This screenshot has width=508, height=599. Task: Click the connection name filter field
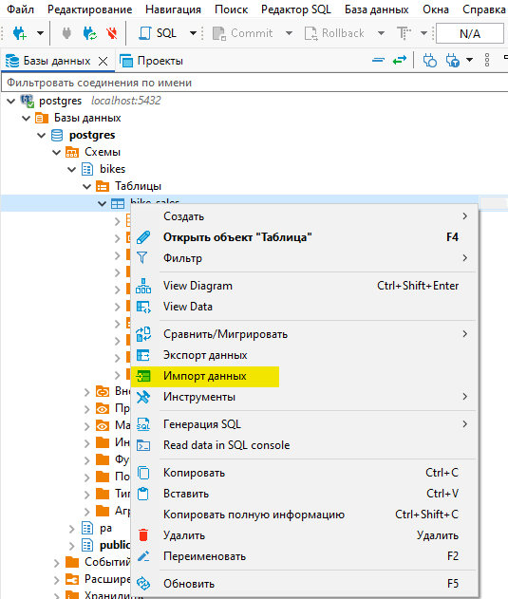point(254,83)
